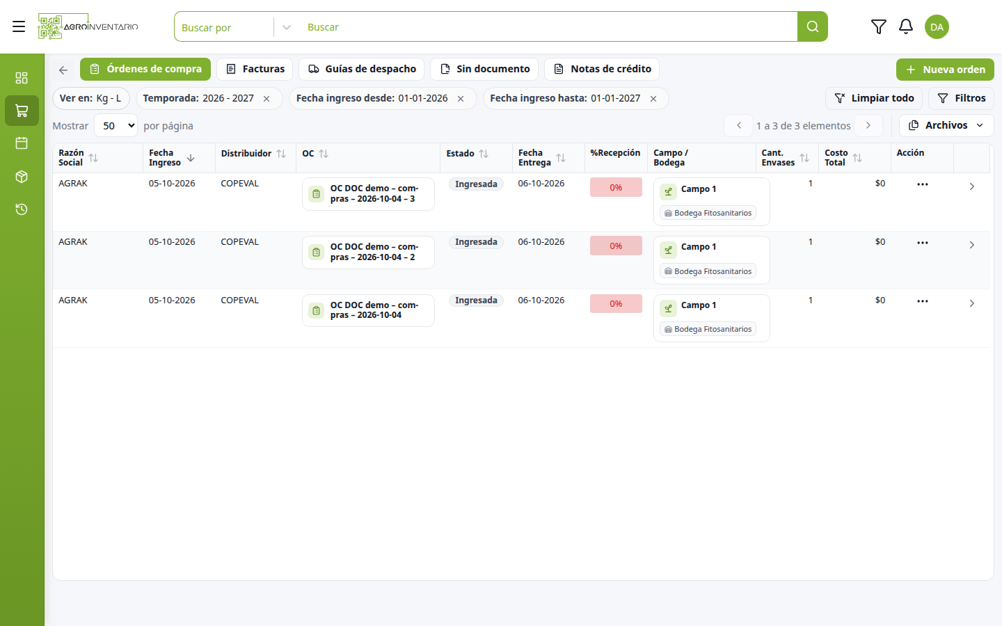1002x626 pixels.
Task: Click the Nueva orden button
Action: [945, 70]
